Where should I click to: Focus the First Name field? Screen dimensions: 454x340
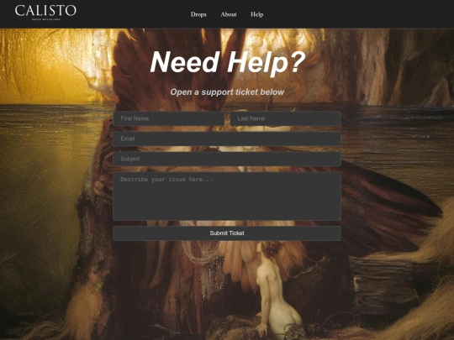(x=168, y=118)
